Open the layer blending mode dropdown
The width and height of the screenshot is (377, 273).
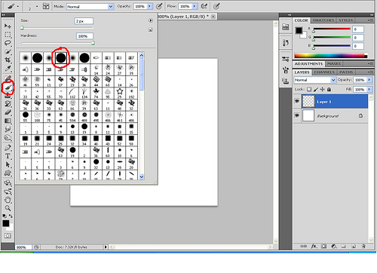314,80
